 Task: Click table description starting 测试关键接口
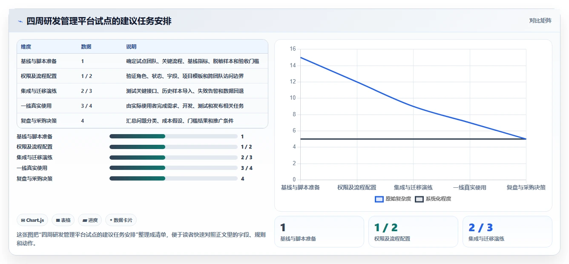[x=185, y=91]
